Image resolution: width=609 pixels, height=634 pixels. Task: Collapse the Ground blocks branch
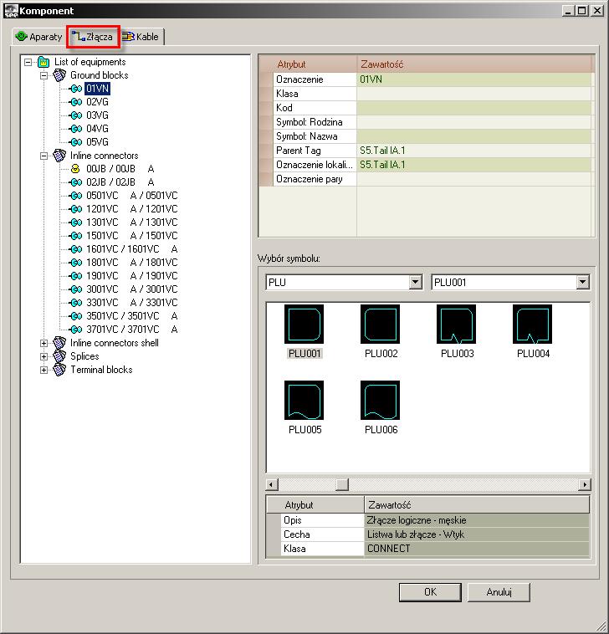pos(43,75)
